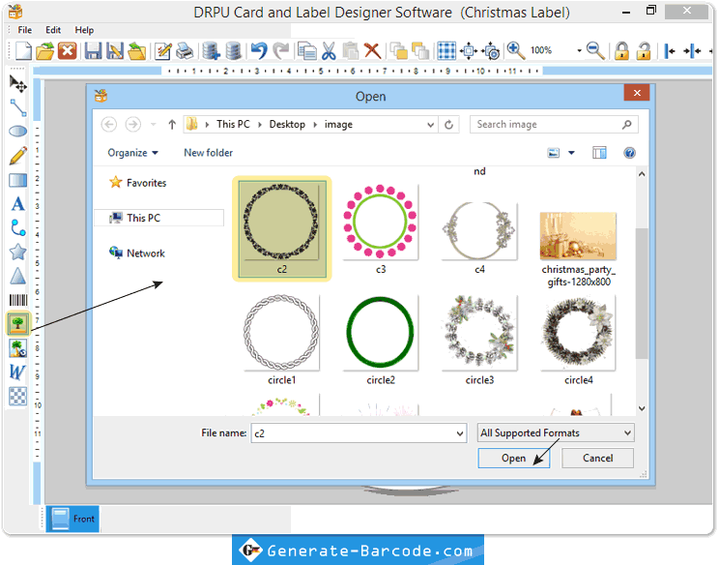This screenshot has height=565, width=719.
Task: Click the Zoom Out magnifier icon
Action: 595,50
